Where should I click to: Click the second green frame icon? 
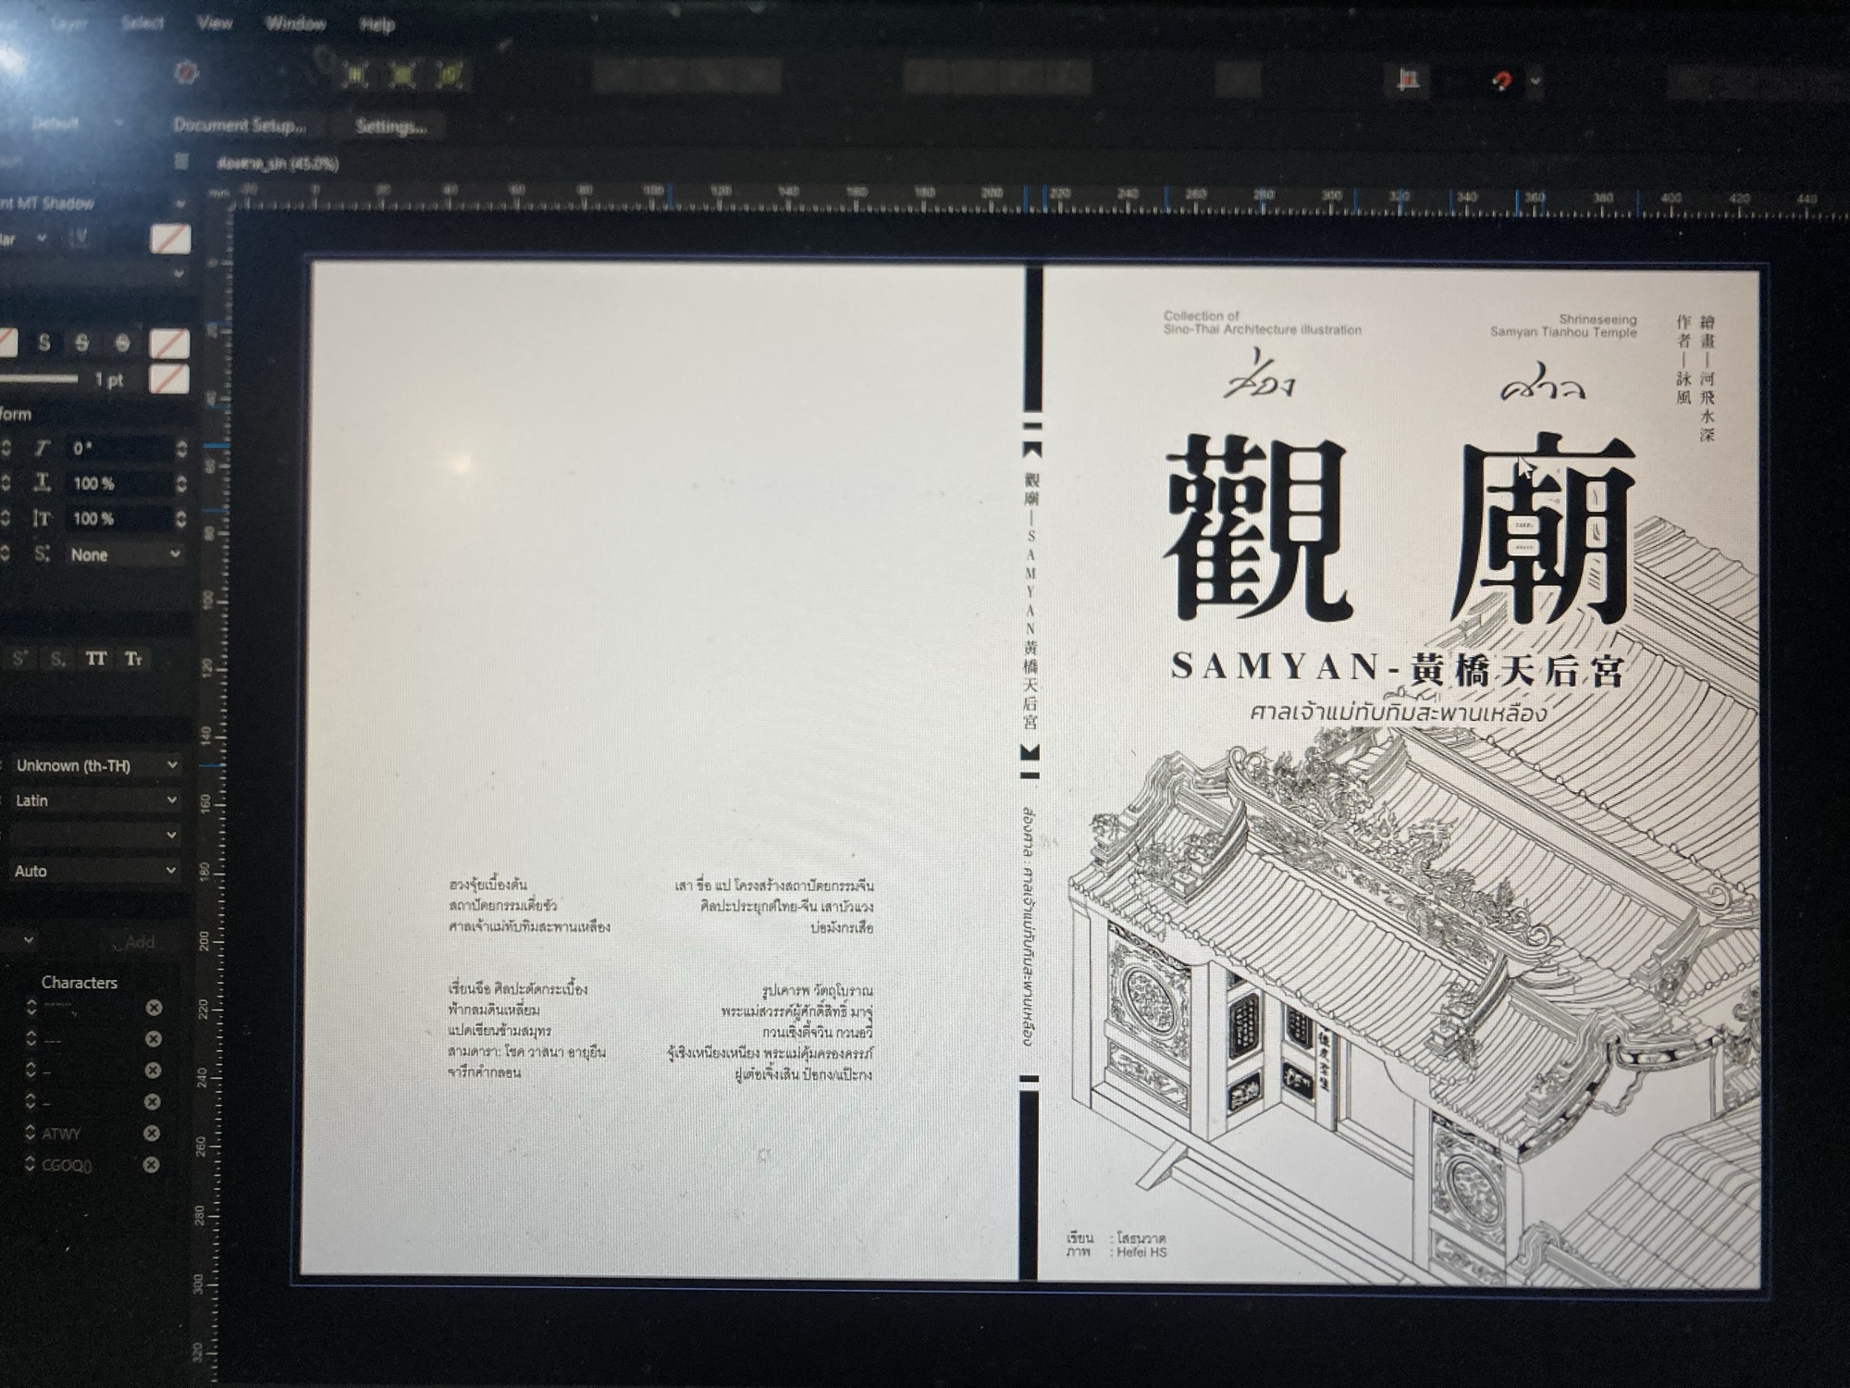tap(403, 75)
